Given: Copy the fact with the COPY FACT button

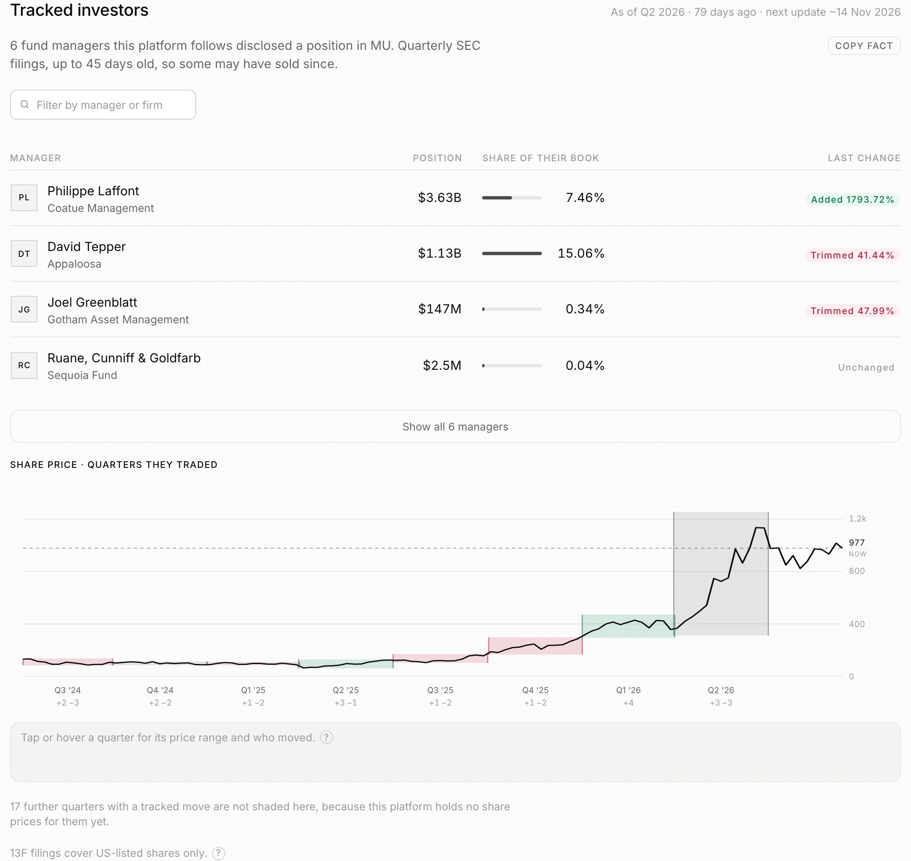Looking at the screenshot, I should pyautogui.click(x=864, y=46).
